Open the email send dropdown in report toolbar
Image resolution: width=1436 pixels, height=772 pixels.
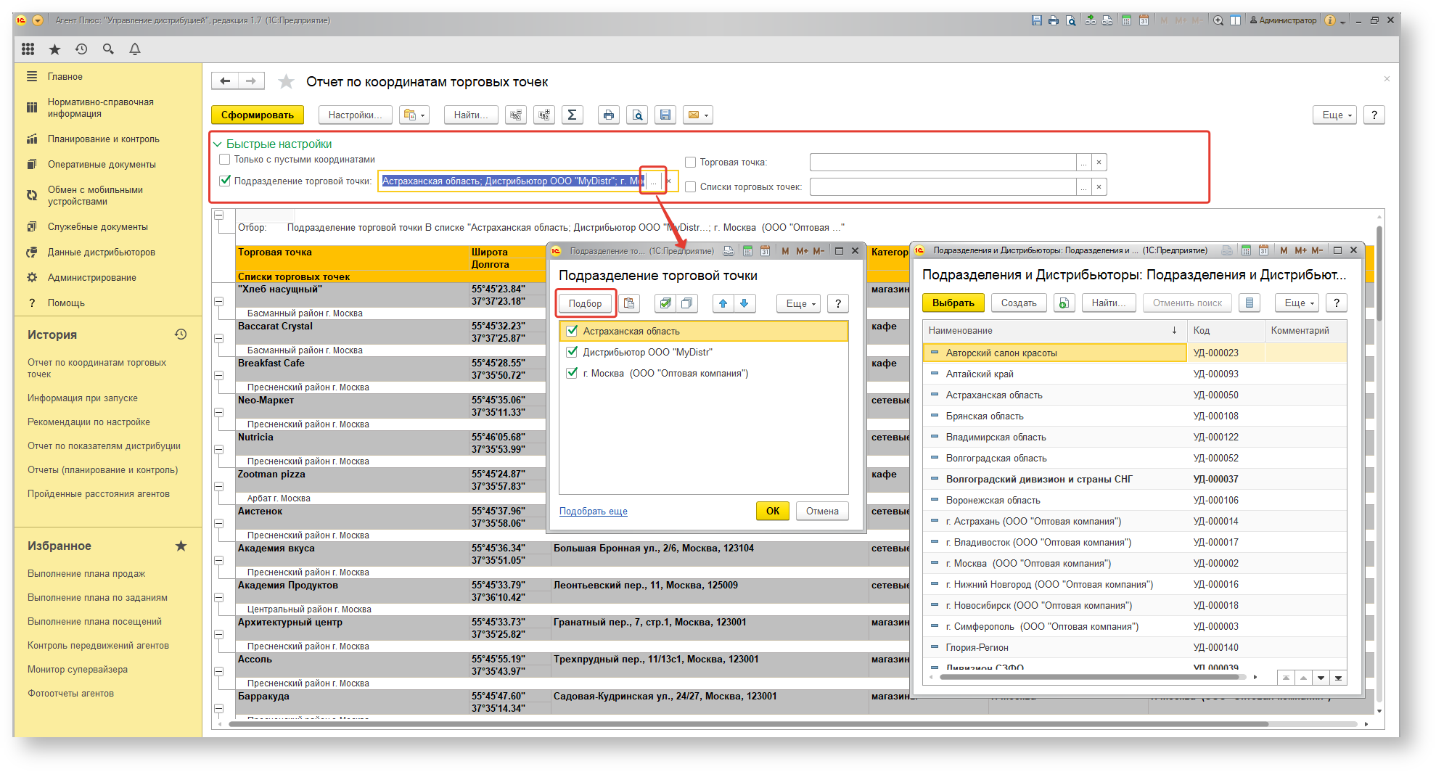tap(698, 115)
